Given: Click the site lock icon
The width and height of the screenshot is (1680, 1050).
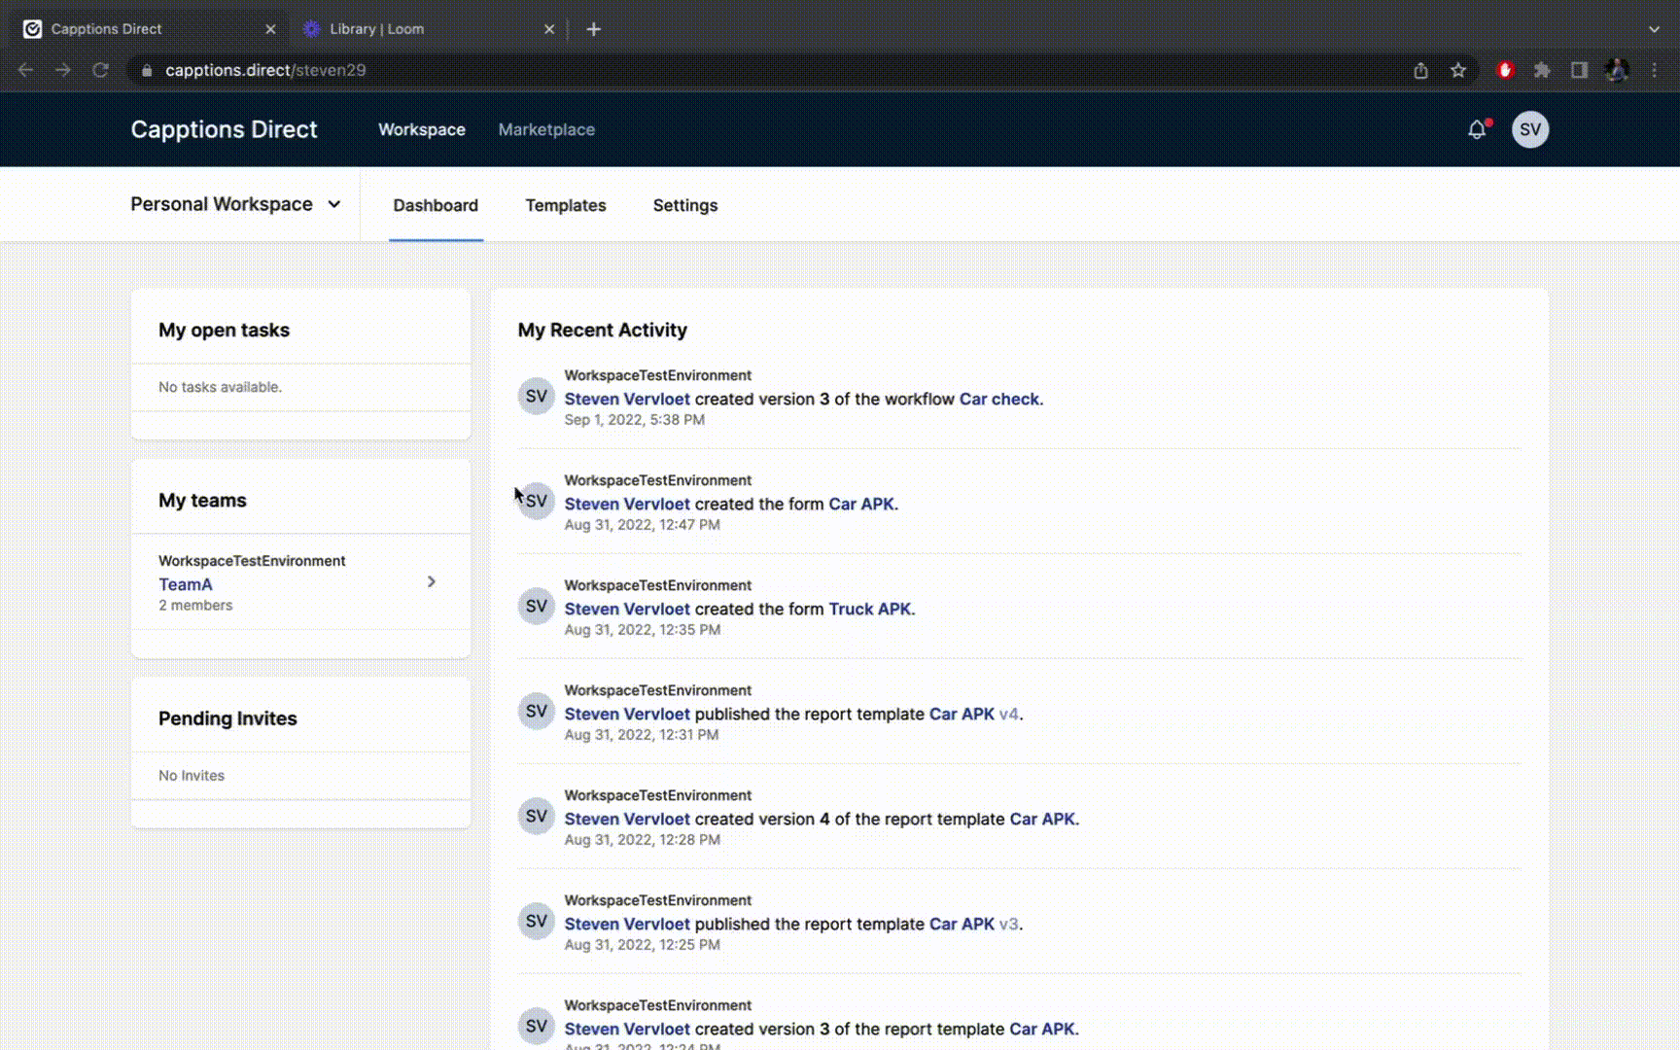Looking at the screenshot, I should point(147,70).
